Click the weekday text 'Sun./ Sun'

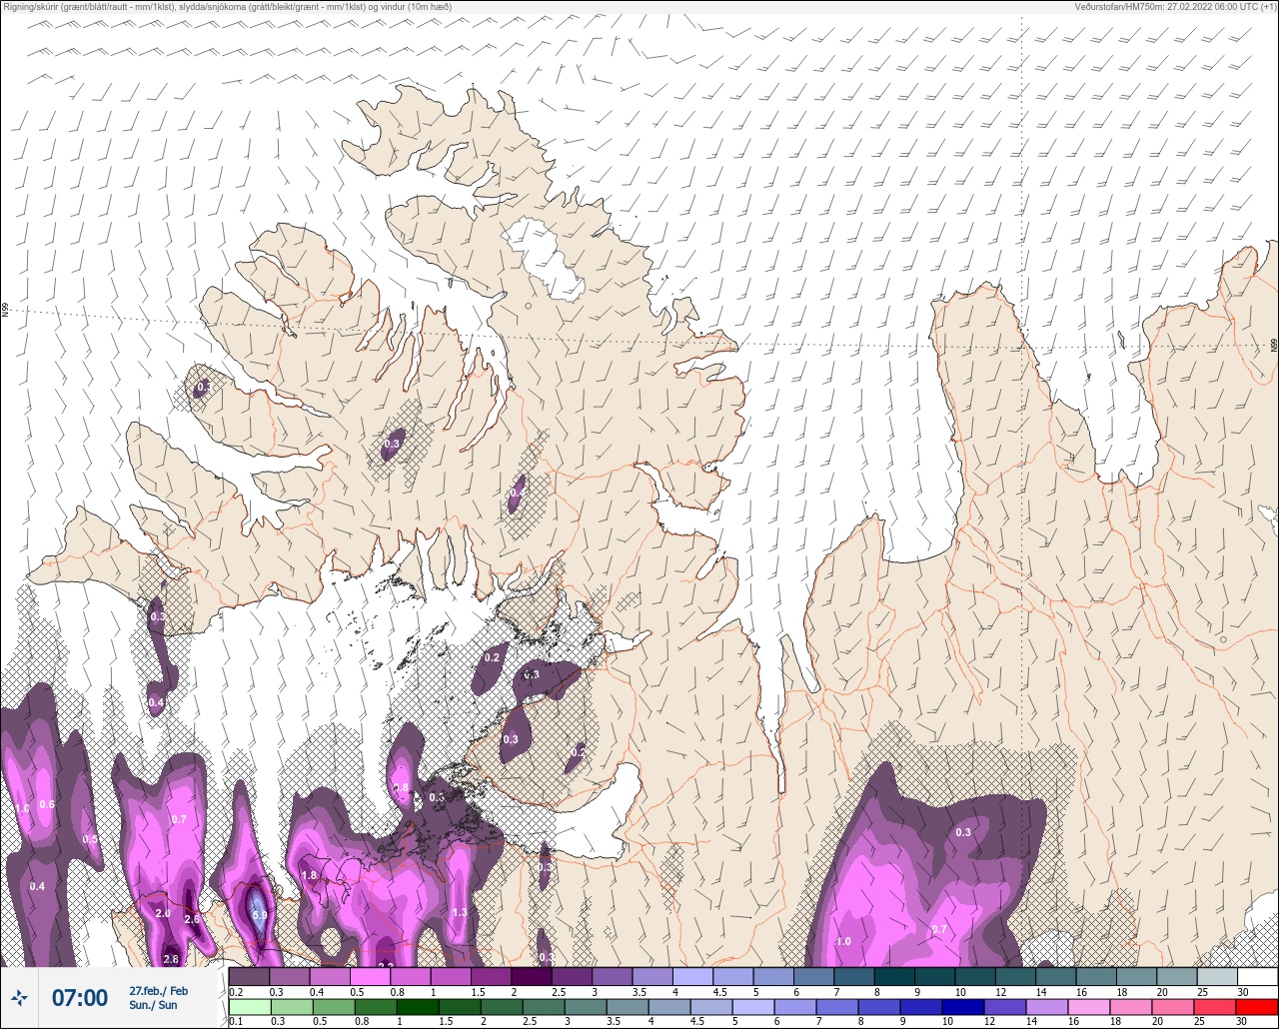(153, 1005)
